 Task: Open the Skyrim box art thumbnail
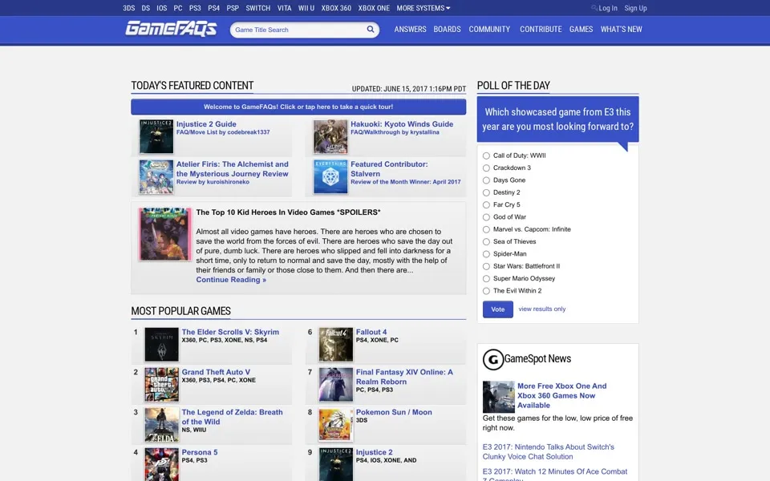[161, 345]
